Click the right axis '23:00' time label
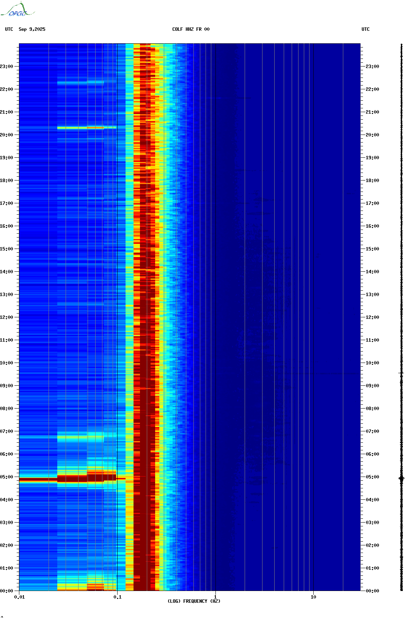The width and height of the screenshot is (418, 621). point(372,67)
